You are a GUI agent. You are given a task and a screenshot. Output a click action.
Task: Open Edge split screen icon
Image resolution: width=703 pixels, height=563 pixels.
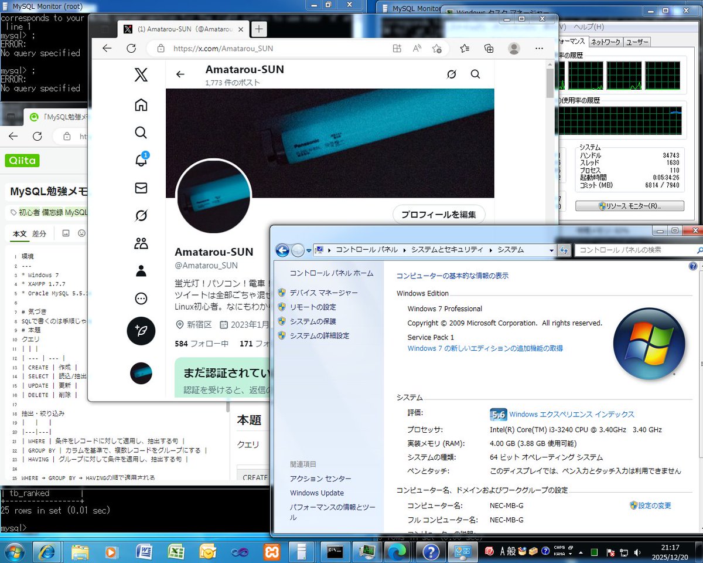(x=397, y=49)
